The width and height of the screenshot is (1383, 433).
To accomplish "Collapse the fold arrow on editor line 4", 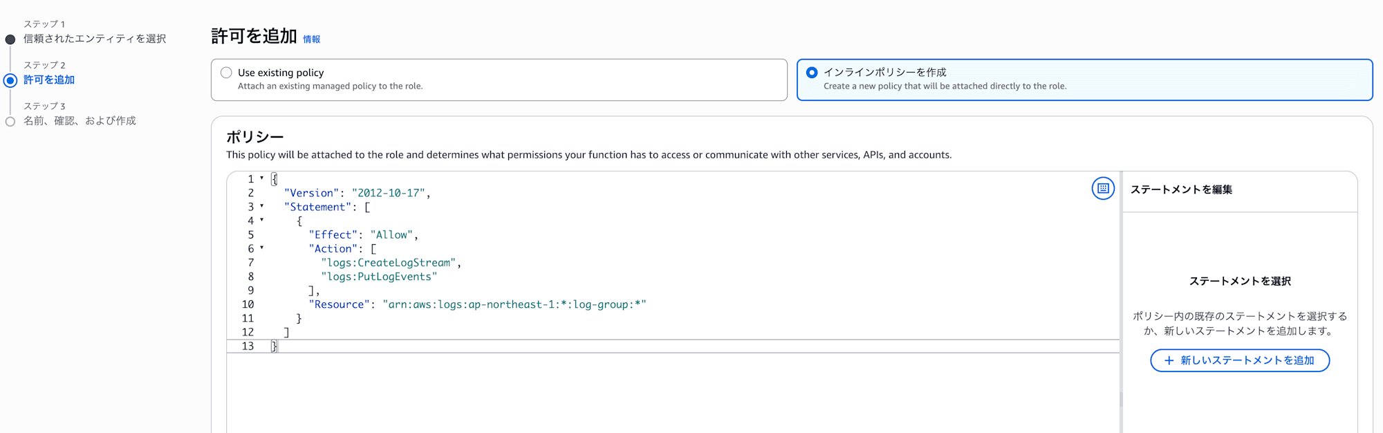I will coord(261,220).
